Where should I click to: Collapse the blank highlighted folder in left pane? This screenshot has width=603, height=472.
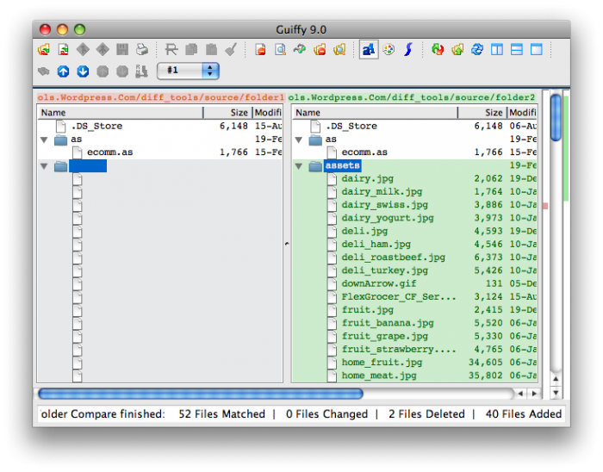pos(44,166)
